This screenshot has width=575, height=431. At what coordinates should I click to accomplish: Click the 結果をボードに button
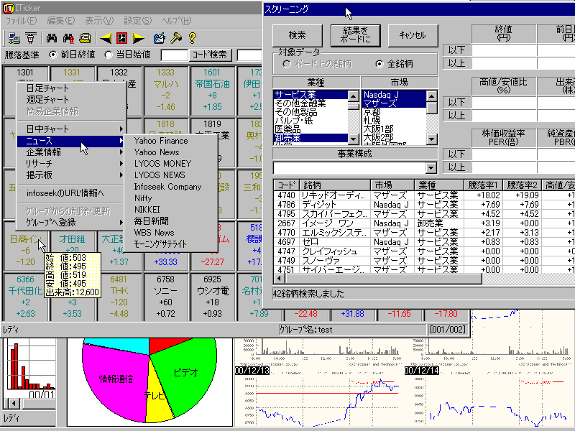355,35
